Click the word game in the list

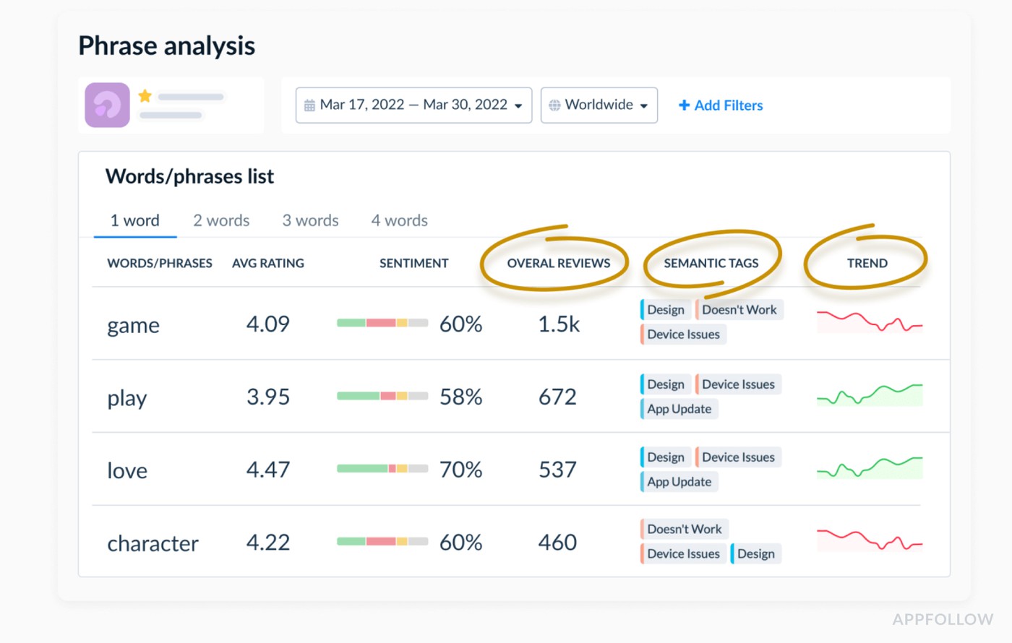pyautogui.click(x=133, y=325)
